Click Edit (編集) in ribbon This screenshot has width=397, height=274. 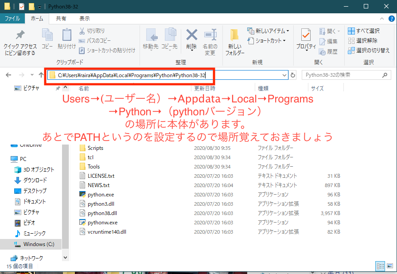coord(328,42)
